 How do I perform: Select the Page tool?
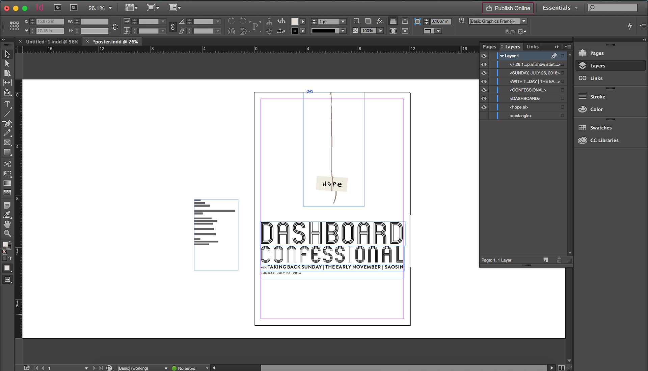point(7,73)
